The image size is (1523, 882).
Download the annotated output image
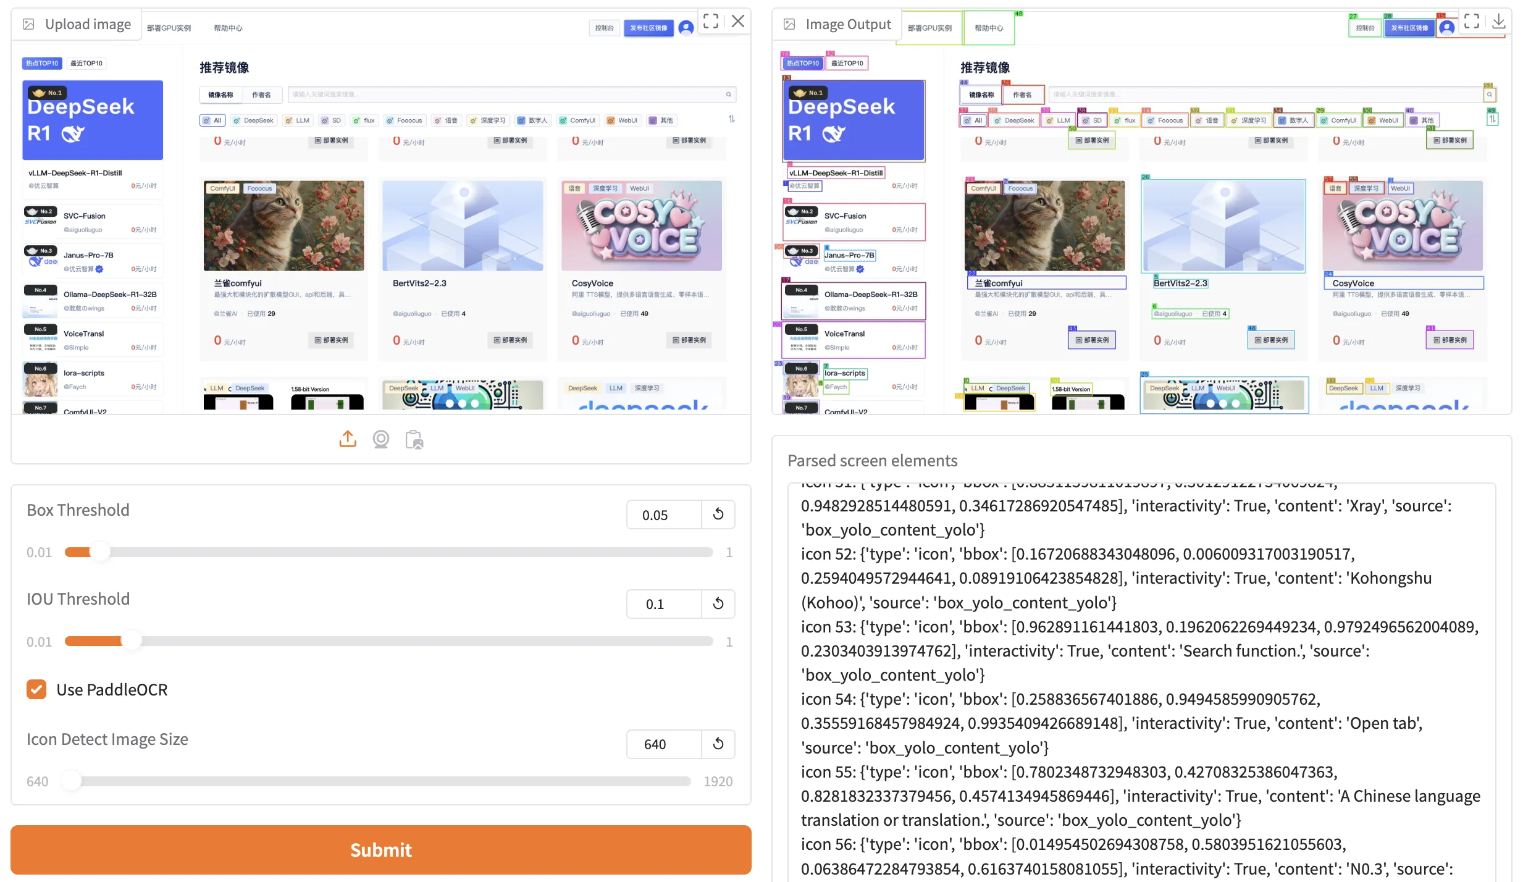point(1498,22)
